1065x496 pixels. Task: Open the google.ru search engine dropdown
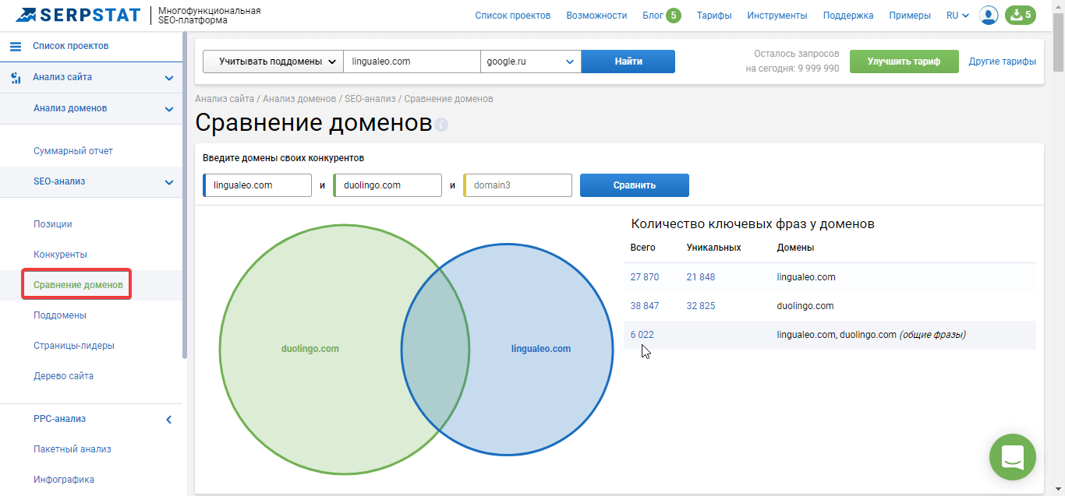(x=531, y=62)
